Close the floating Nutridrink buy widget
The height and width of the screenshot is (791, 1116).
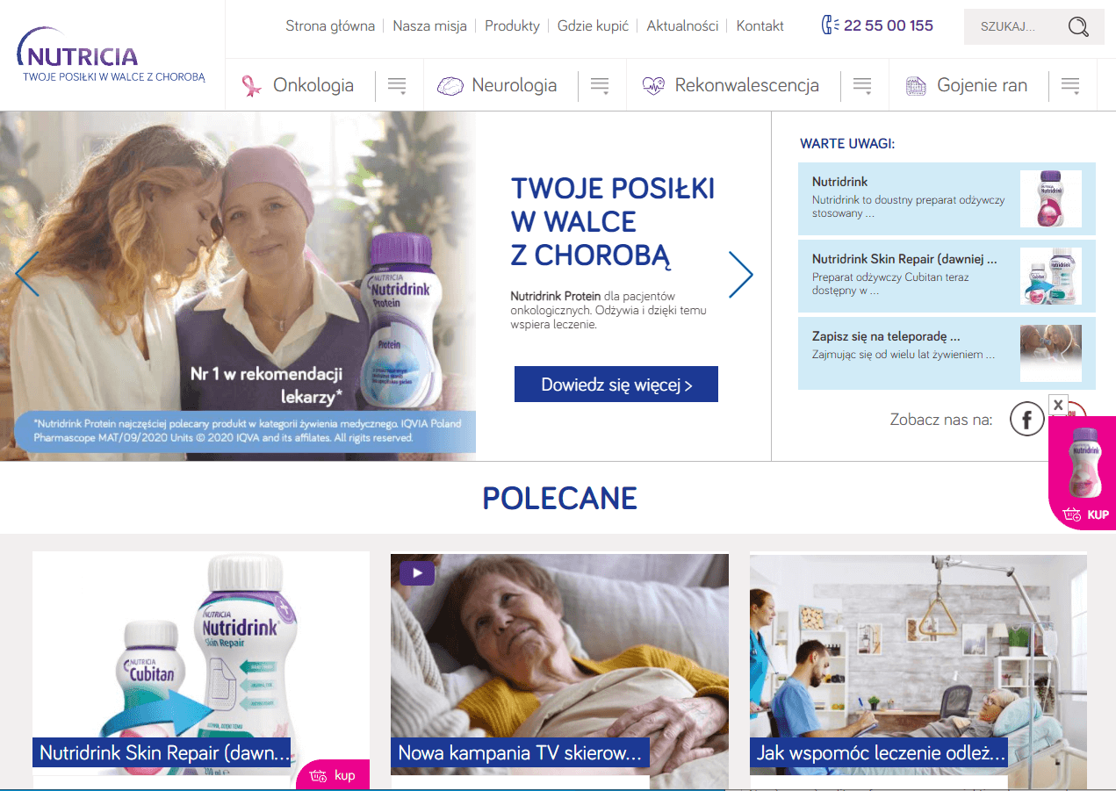tap(1058, 405)
